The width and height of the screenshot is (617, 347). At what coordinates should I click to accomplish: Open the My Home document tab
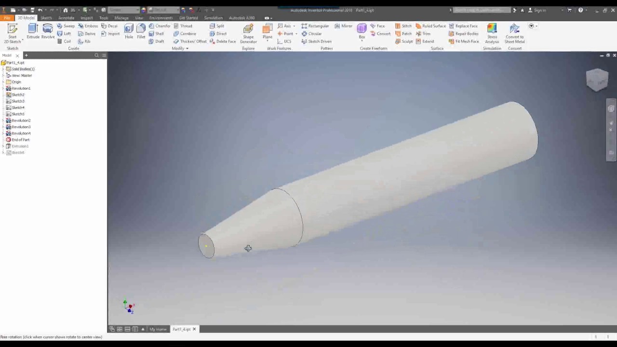[x=158, y=329]
